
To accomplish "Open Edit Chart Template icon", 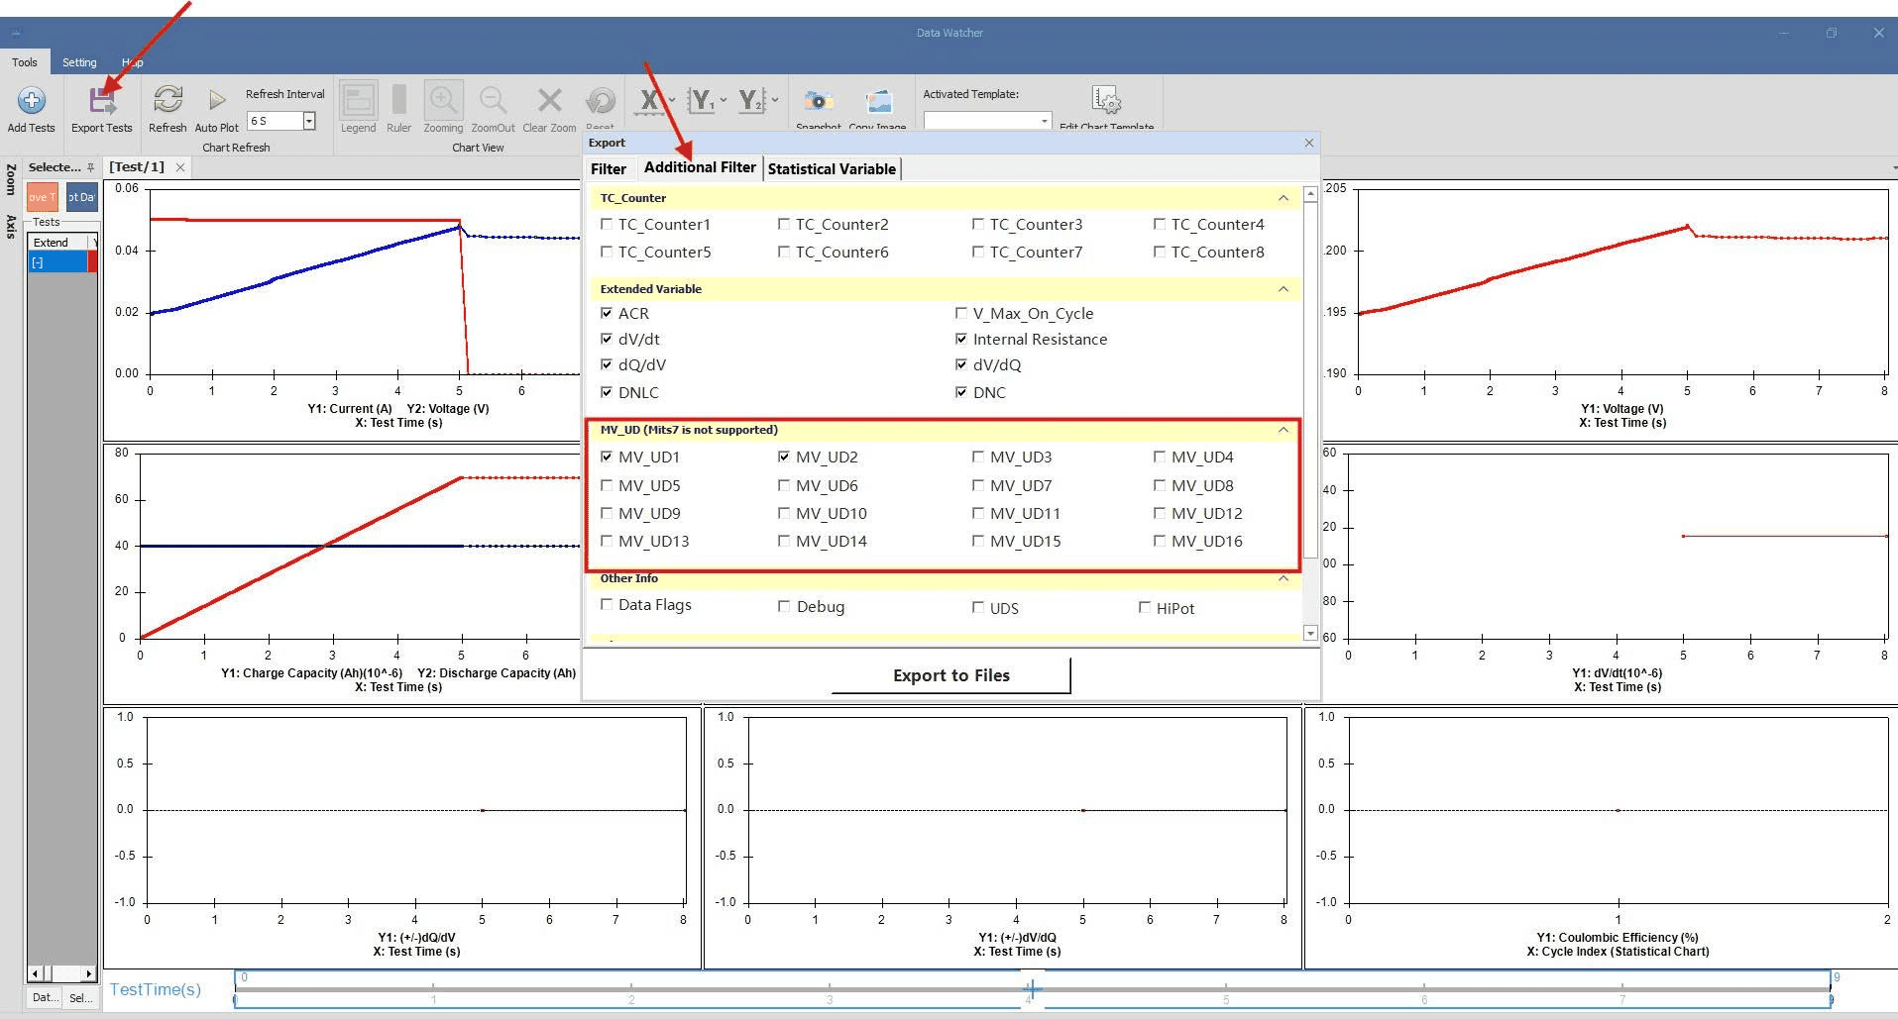I will [1105, 100].
